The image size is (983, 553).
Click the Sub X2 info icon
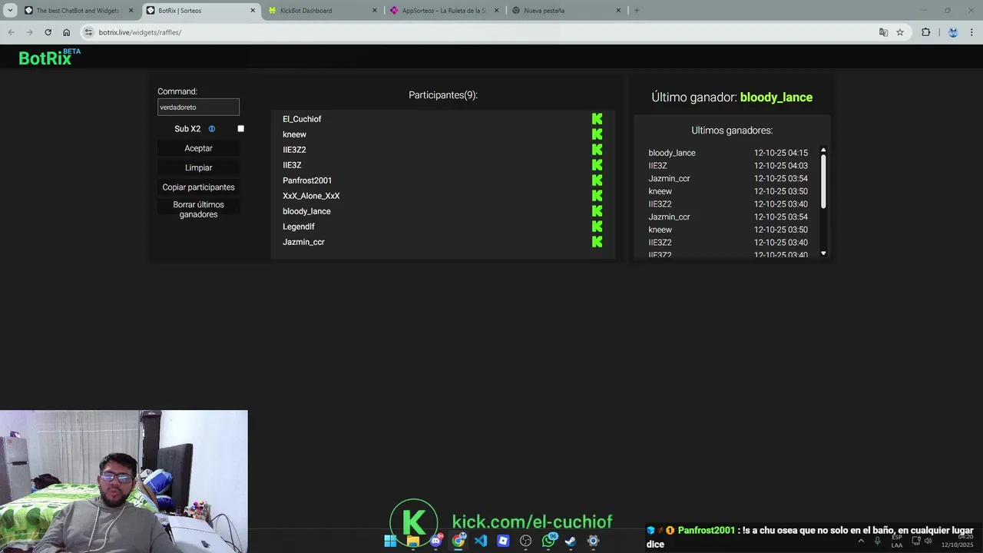[212, 129]
